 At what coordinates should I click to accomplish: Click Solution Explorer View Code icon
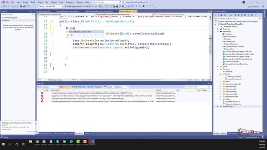click(x=249, y=15)
